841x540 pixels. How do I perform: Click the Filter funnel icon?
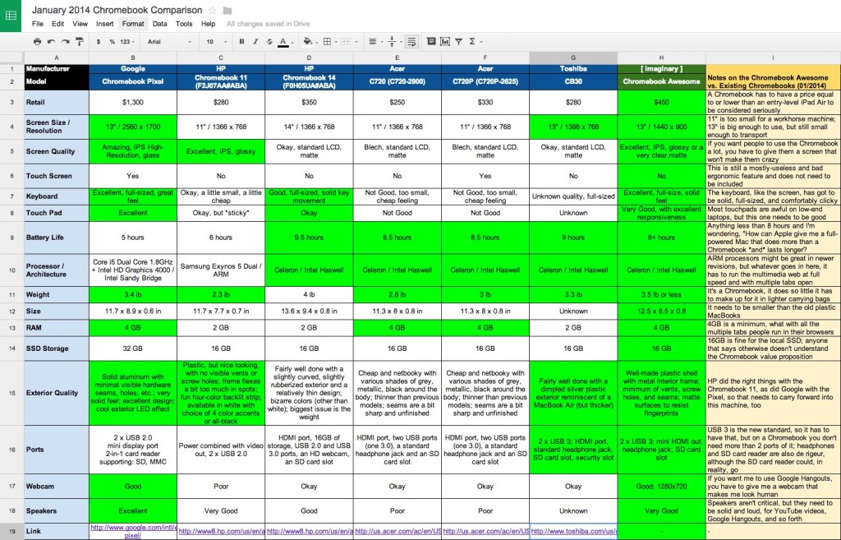point(458,41)
